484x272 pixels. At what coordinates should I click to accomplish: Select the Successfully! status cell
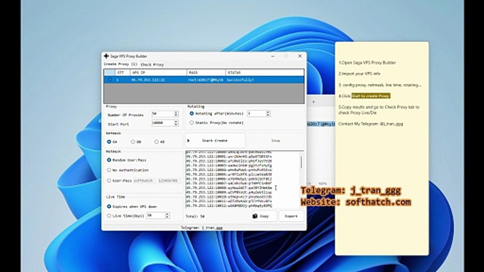point(265,80)
